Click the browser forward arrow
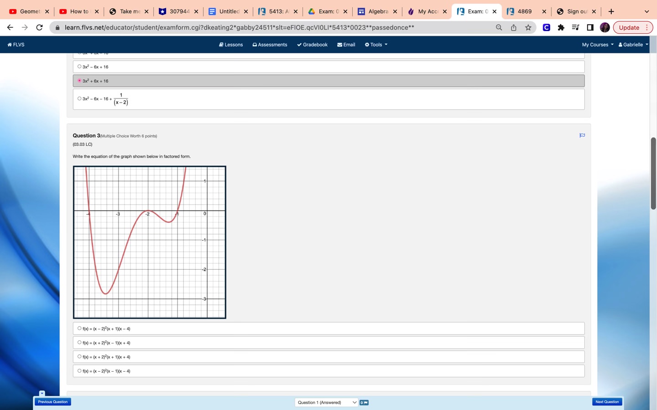This screenshot has height=410, width=657. [x=25, y=27]
